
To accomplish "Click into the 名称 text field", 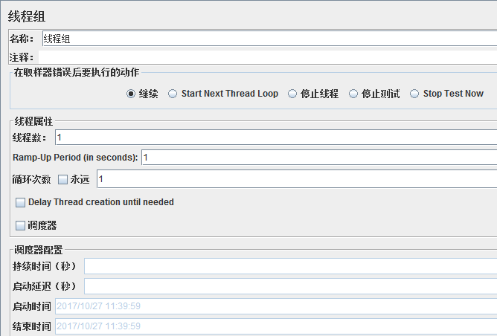I will pyautogui.click(x=269, y=39).
